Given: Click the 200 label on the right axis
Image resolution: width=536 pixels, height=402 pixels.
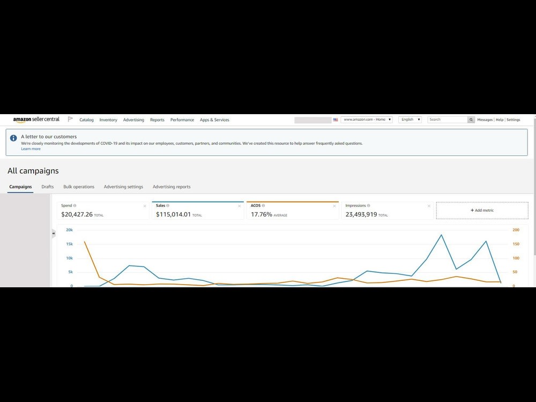Looking at the screenshot, I should (x=516, y=230).
